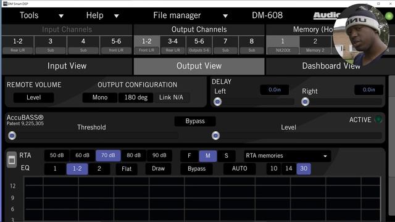Select EQ channels 1-2

[77, 168]
